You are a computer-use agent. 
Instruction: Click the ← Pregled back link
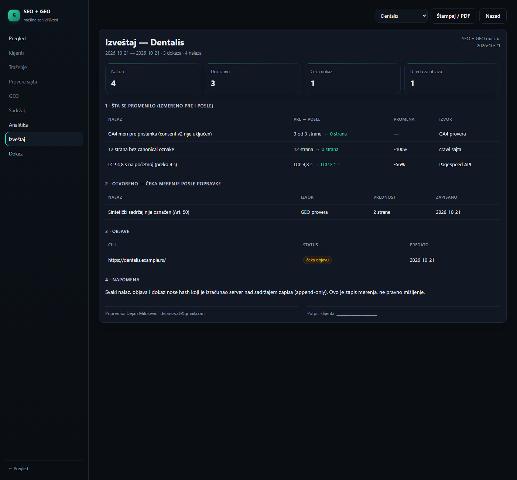(x=18, y=469)
